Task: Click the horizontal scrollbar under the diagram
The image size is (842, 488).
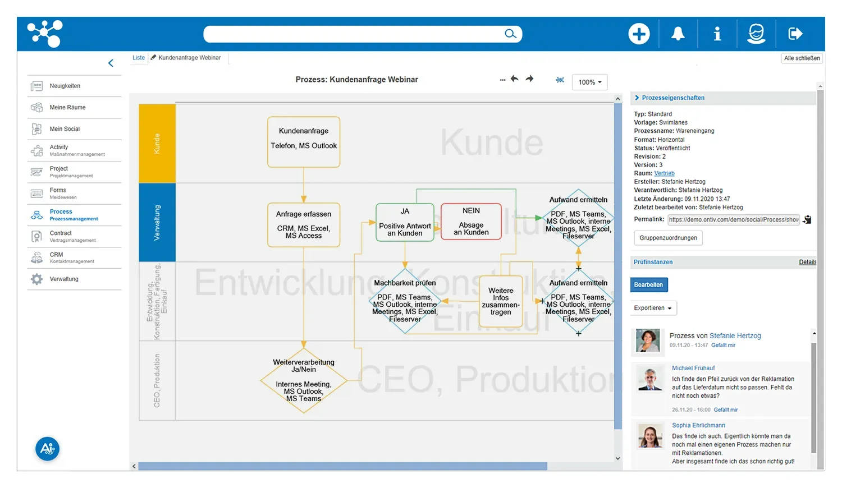Action: click(x=342, y=466)
